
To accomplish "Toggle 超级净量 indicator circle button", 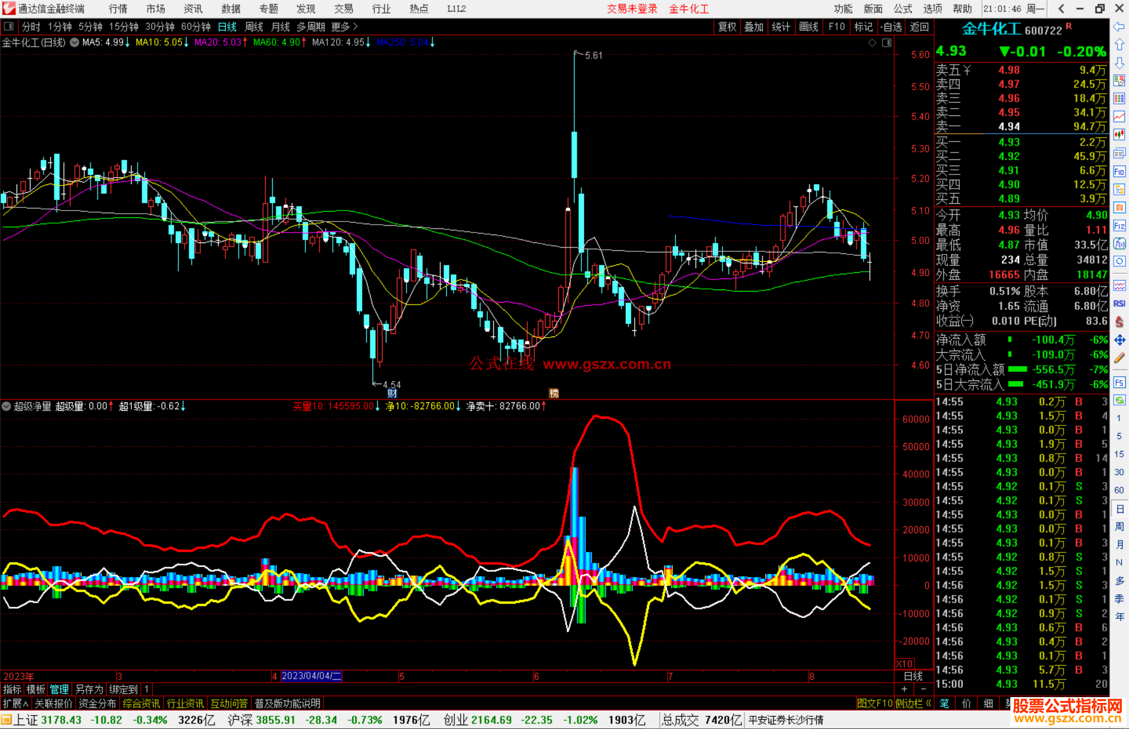I will (6, 406).
